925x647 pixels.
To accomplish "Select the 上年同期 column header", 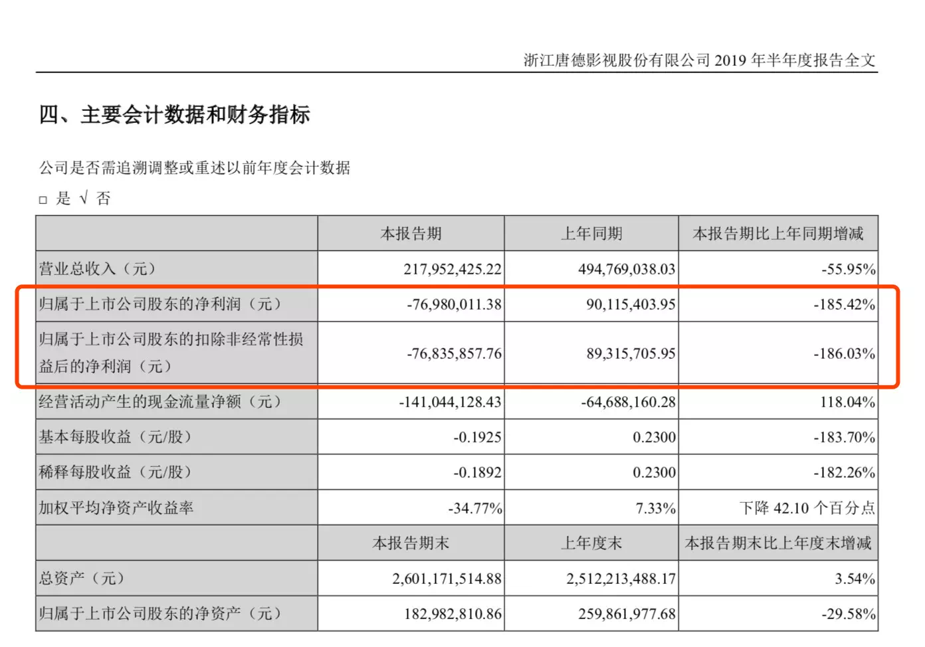I will [x=591, y=234].
